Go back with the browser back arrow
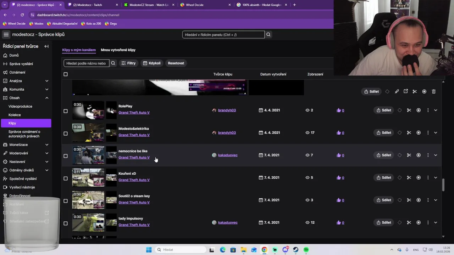 (5, 15)
